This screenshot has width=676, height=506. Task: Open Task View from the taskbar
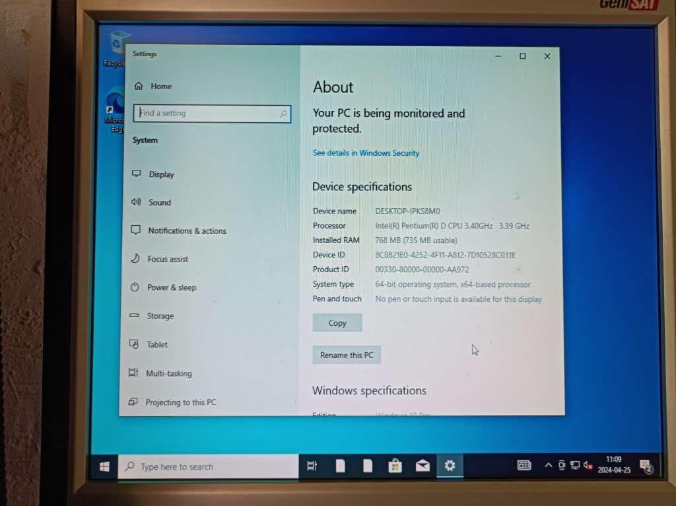(312, 466)
